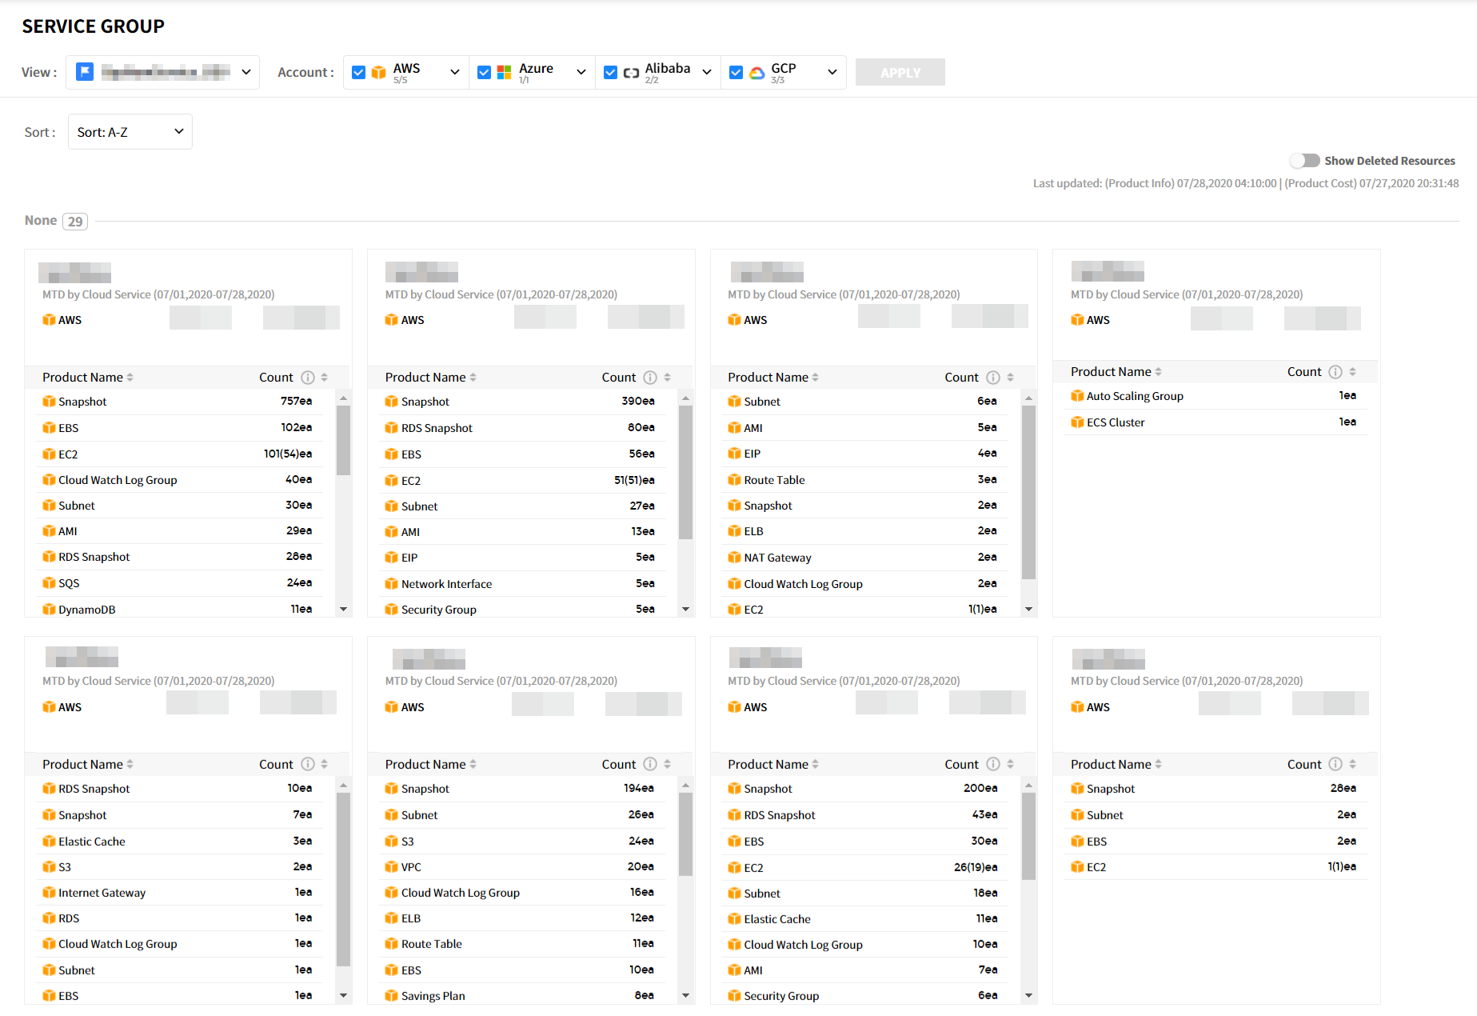Select Cloud Watch Log Group in first card
Image resolution: width=1477 pixels, height=1016 pixels.
point(118,480)
